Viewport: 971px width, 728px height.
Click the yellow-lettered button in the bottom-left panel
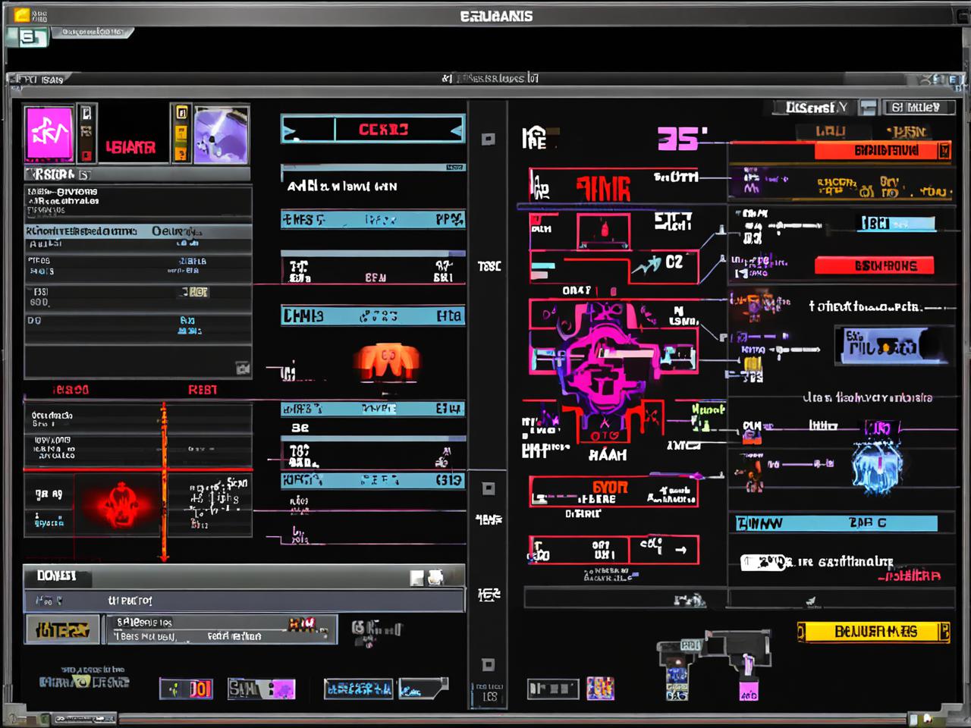62,629
